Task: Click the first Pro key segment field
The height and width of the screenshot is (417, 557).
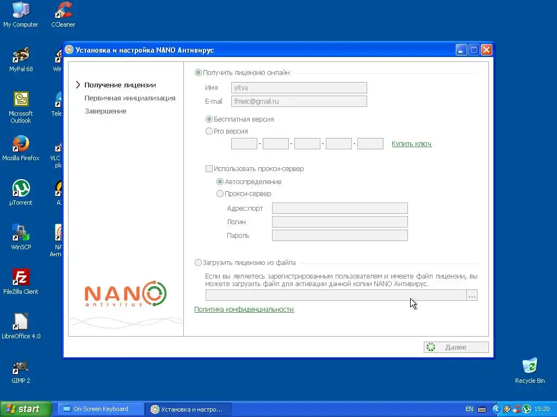Action: pos(244,143)
